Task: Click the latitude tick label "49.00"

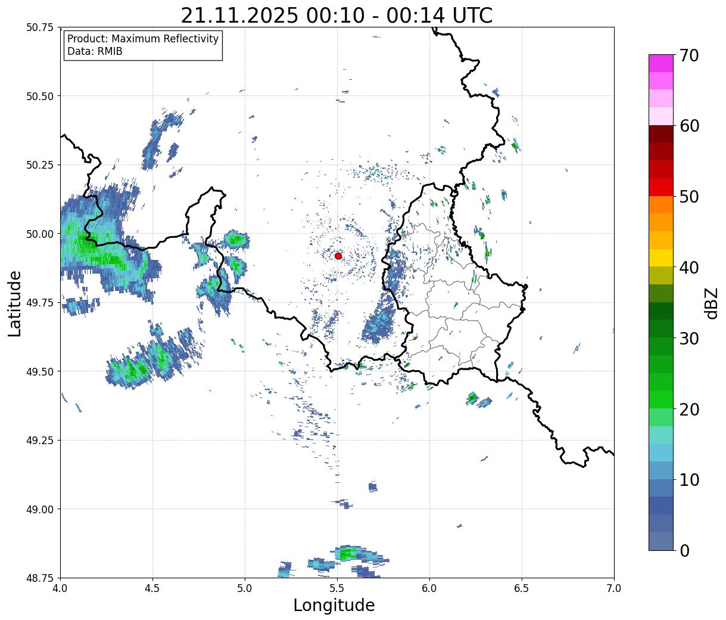Action: click(x=40, y=509)
